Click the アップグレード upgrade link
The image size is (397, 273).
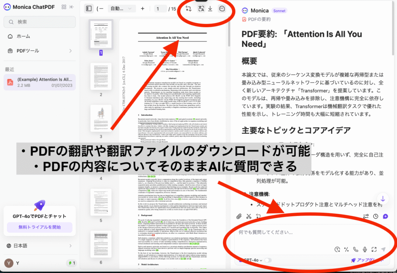click(x=367, y=260)
